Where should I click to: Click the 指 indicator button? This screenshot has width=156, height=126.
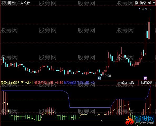(137, 3)
